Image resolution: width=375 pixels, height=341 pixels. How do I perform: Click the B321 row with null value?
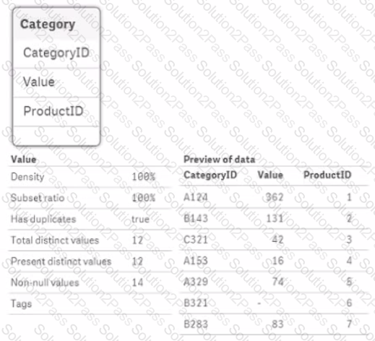click(x=274, y=303)
